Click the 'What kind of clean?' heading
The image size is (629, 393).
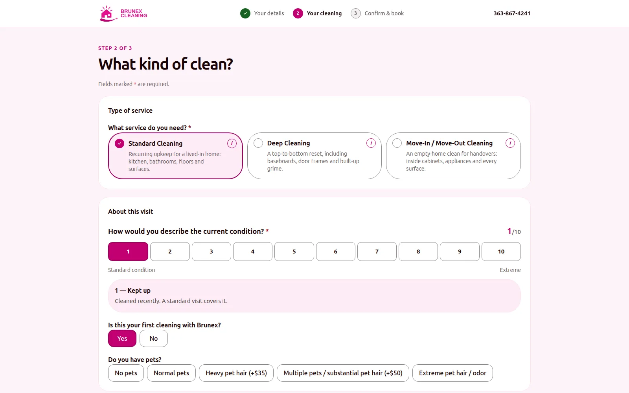click(x=166, y=64)
